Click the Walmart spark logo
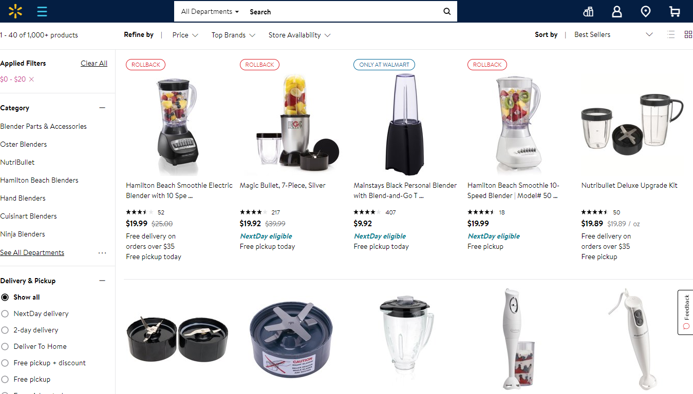The image size is (693, 394). (15, 11)
